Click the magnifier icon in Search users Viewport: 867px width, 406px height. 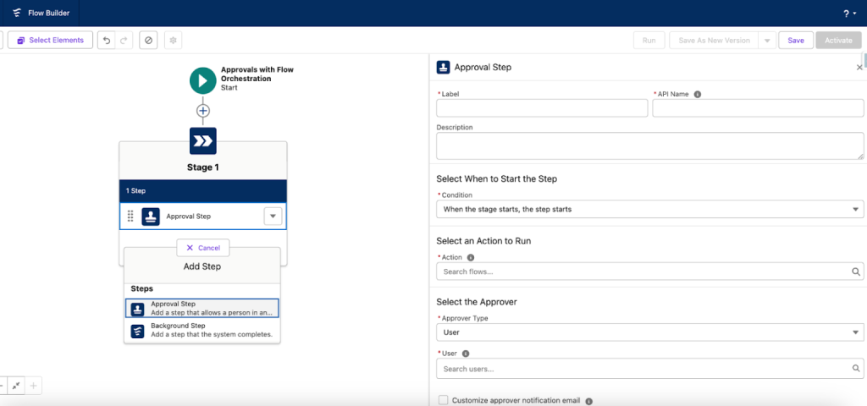[856, 369]
